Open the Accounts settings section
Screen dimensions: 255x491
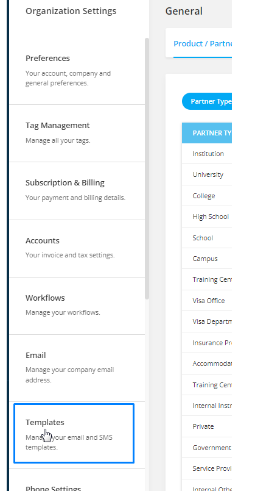77,249
